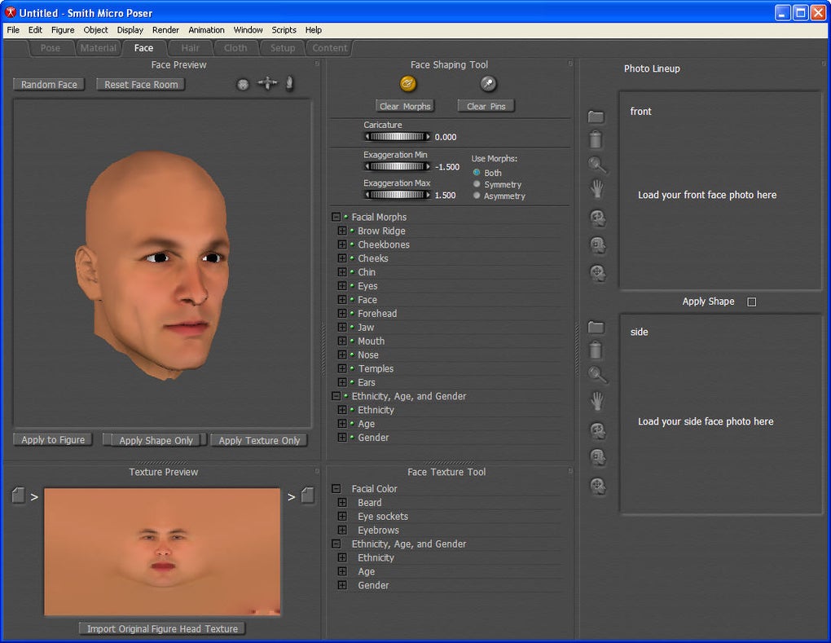Select hand pan tool for front photo
This screenshot has width=831, height=643.
(597, 189)
